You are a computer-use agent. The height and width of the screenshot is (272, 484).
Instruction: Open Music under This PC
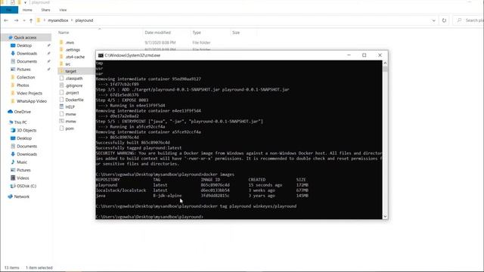tap(22, 162)
